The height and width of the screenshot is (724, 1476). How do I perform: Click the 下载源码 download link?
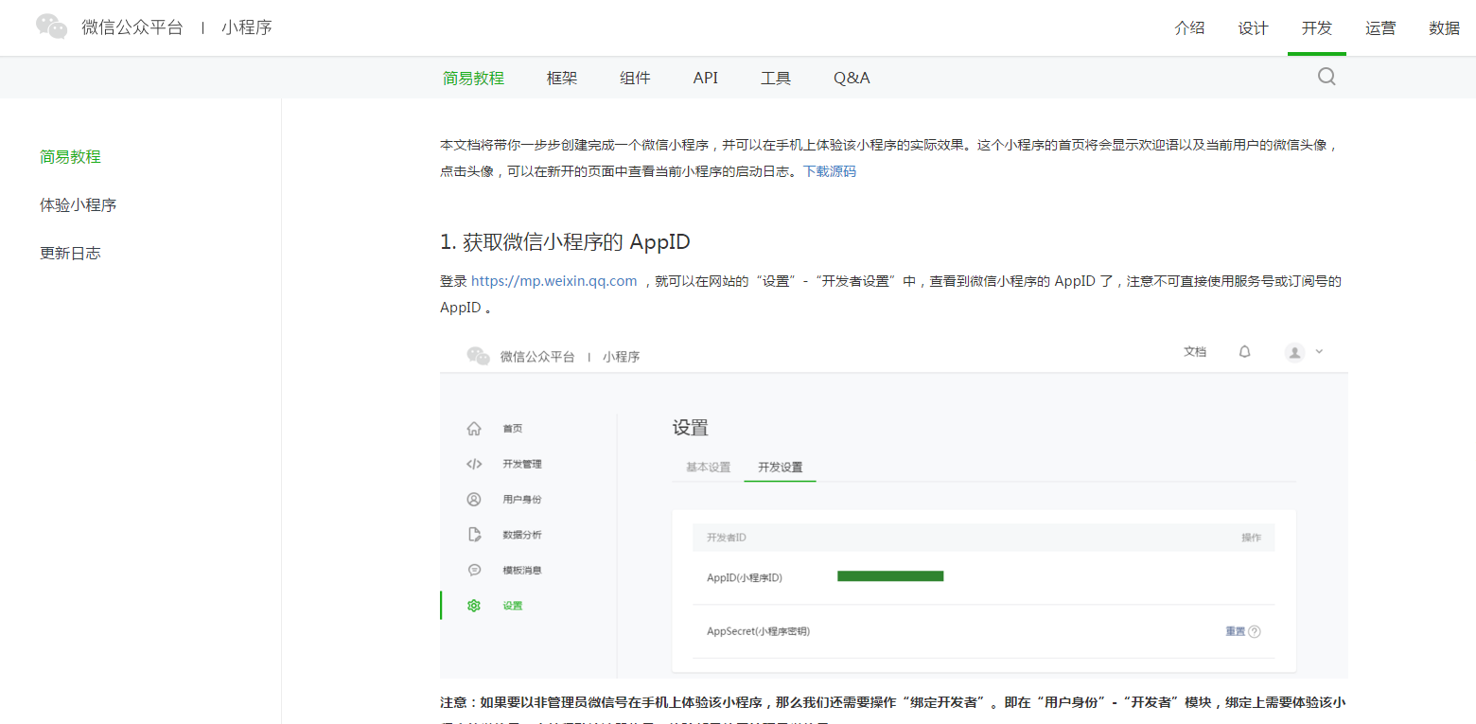(x=830, y=171)
